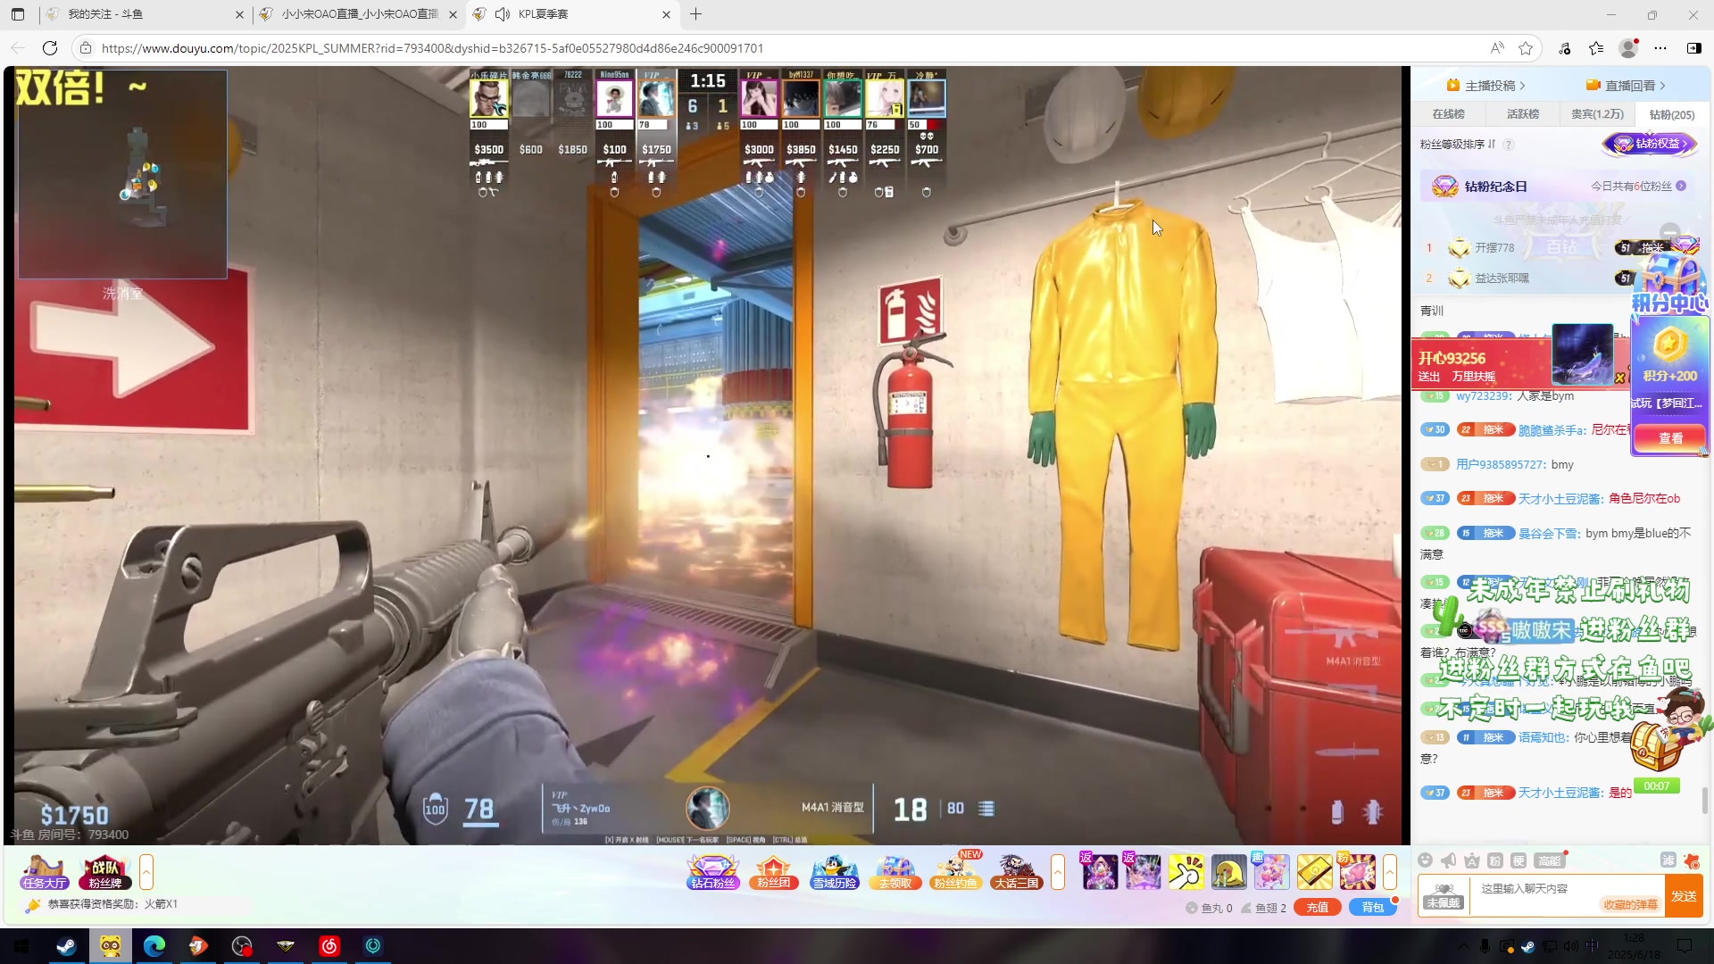
Task: Open the 积分中心 points center chest
Action: 1669,283
